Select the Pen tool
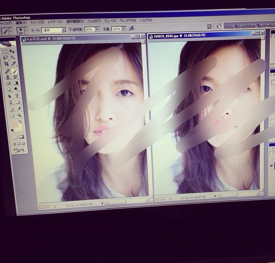This screenshot has width=275, height=263. (10, 102)
